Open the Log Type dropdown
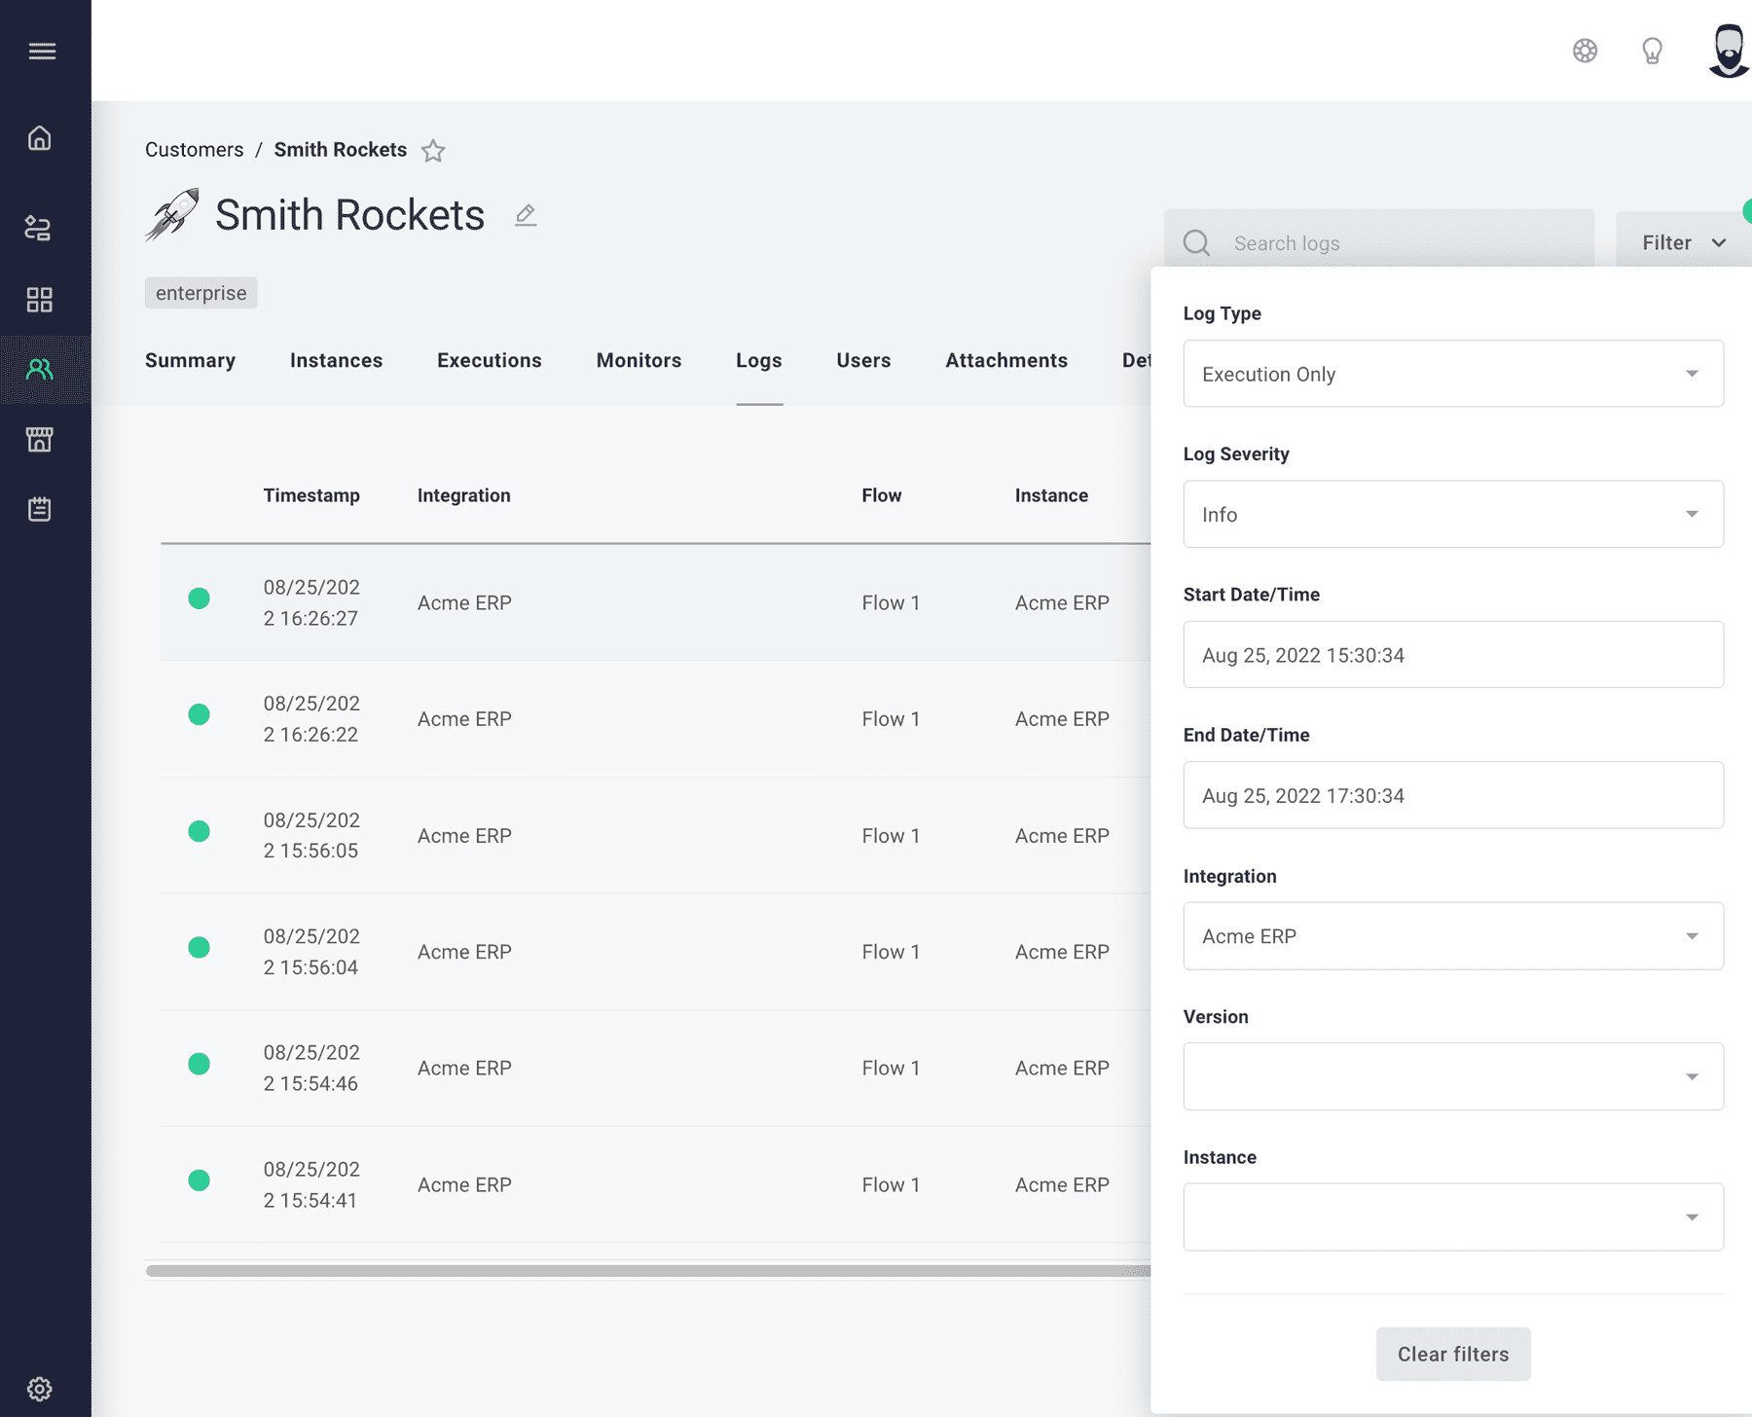Viewport: 1752px width, 1417px height. click(1453, 374)
